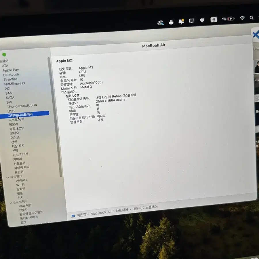Select 병렬 SCSI in the sidebar
This screenshot has width=259, height=259.
17,128
